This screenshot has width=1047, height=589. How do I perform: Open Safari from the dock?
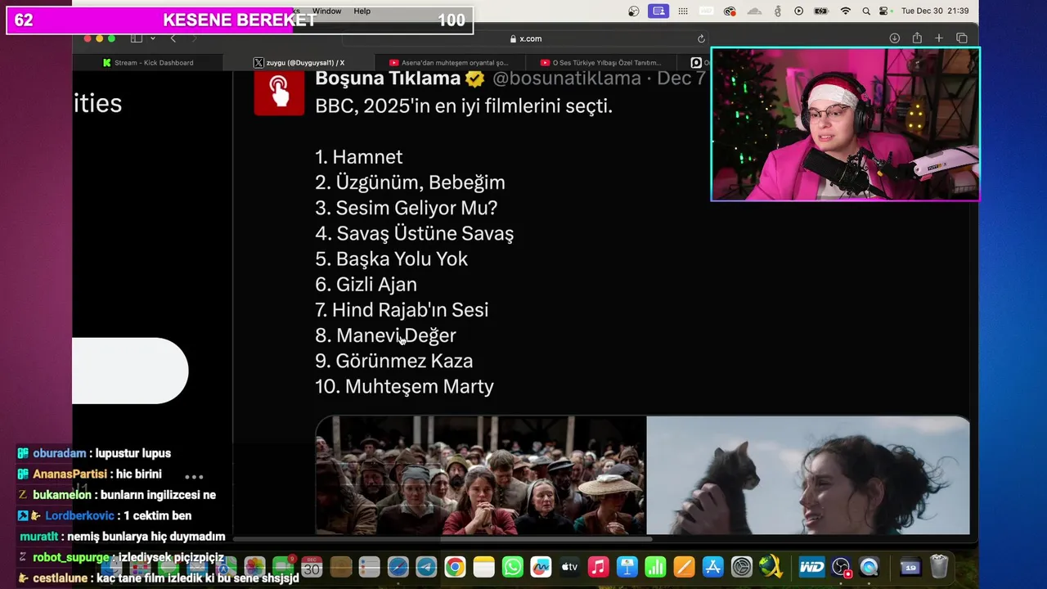point(398,567)
